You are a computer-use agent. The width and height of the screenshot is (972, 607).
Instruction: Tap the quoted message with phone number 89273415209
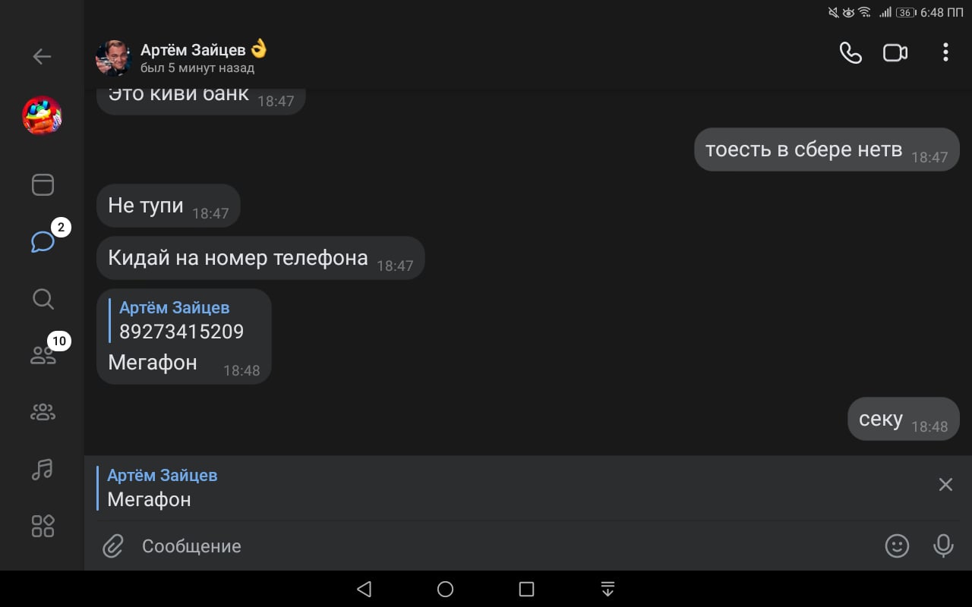(181, 320)
